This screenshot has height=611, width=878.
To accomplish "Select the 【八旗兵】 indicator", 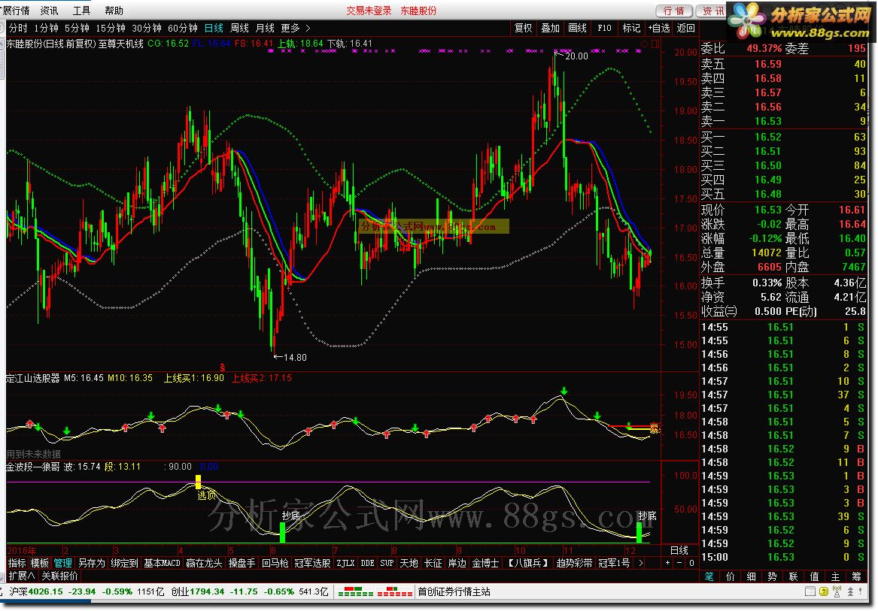I will (x=527, y=563).
